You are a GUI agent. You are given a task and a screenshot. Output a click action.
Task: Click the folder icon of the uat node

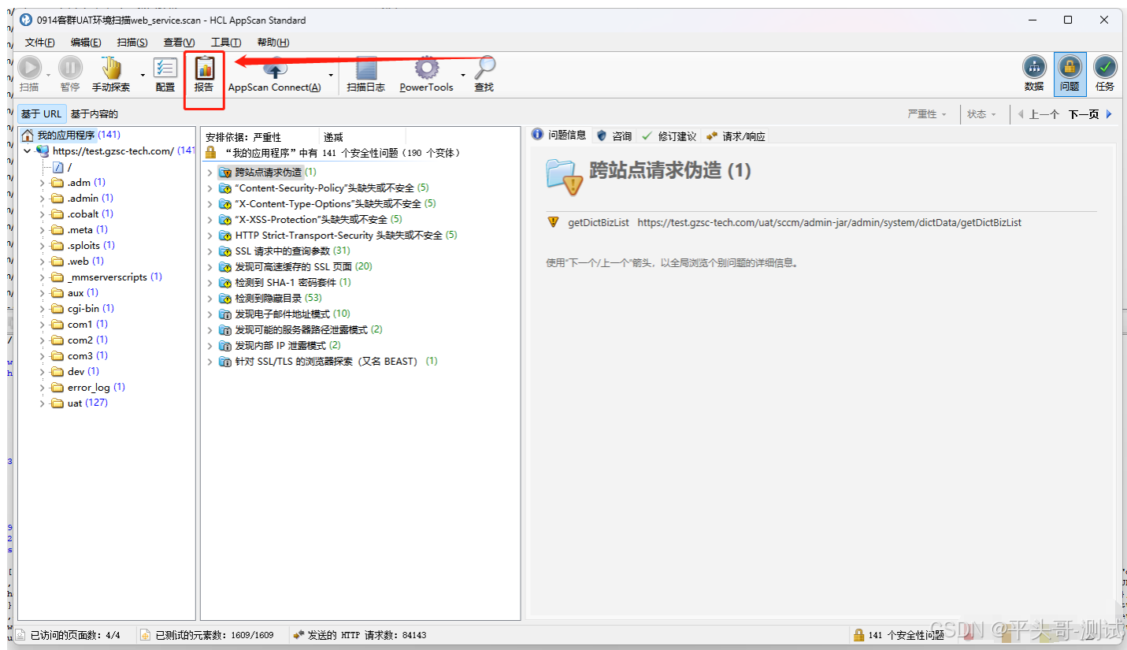point(57,403)
